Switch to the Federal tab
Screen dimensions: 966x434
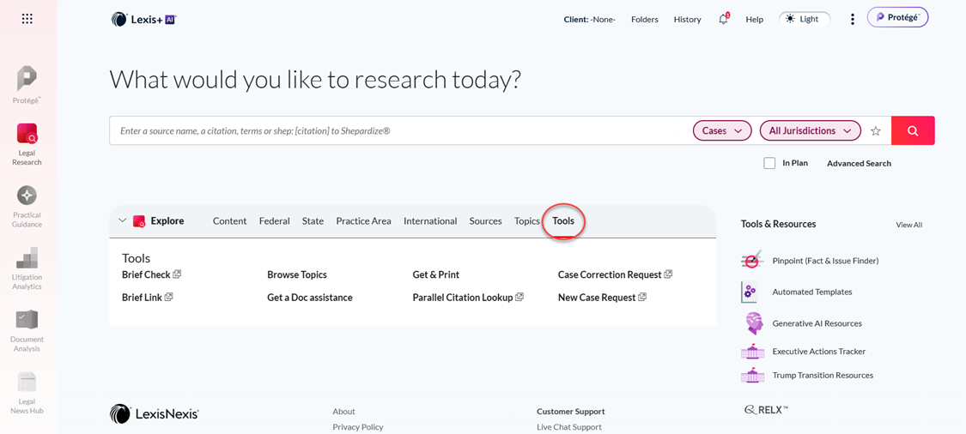(274, 221)
